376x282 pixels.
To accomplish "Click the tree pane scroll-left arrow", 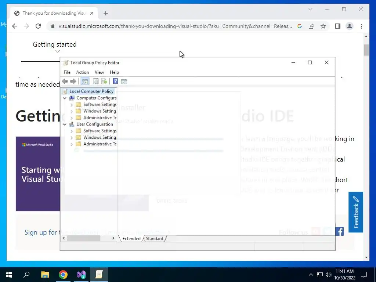I will pos(64,238).
